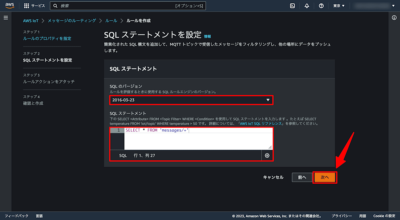
Task: Open the SQL version 2016-03-23 dropdown
Action: tap(191, 100)
